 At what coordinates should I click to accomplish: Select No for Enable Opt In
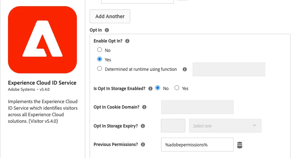click(99, 50)
